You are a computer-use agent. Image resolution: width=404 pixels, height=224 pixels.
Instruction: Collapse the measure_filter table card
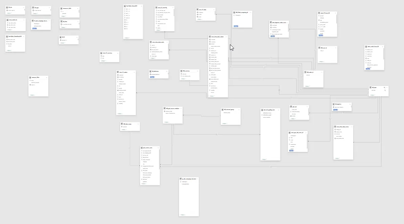32,95
